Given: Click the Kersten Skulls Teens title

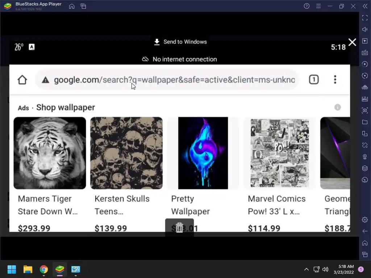Looking at the screenshot, I should (x=122, y=205).
